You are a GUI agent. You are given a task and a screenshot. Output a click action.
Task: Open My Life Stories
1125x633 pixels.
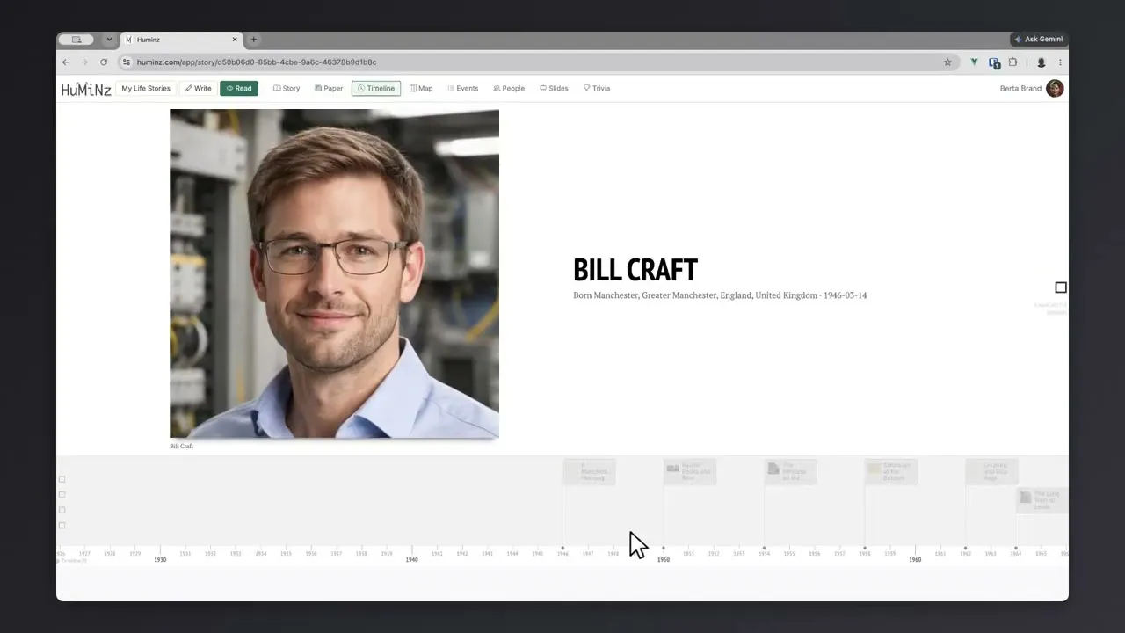click(x=146, y=88)
